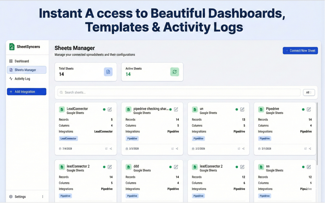
Task: Click the Connect New Sheet button
Action: [x=300, y=50]
